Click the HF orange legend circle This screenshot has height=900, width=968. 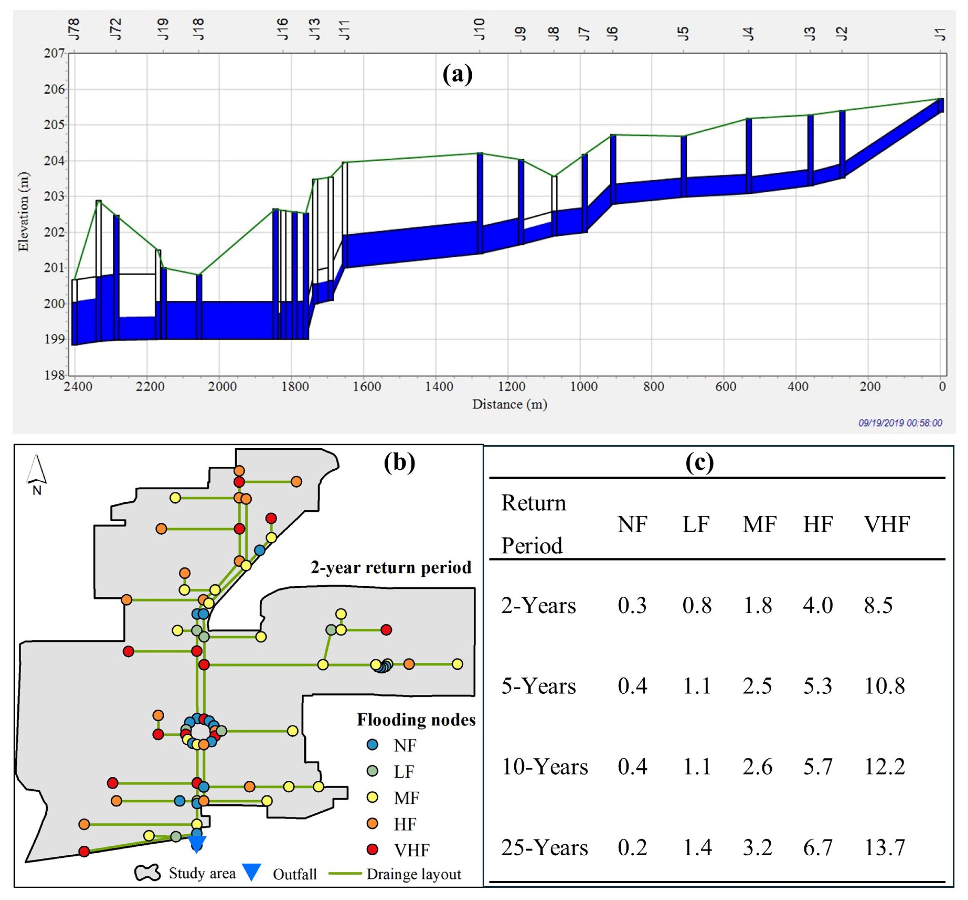point(372,824)
